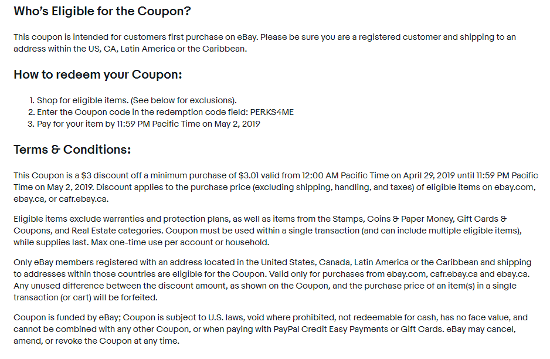Screen dimensions: 550x359
Task: Click the 'How to redeem your Coupon:' heading
Action: click(x=98, y=74)
